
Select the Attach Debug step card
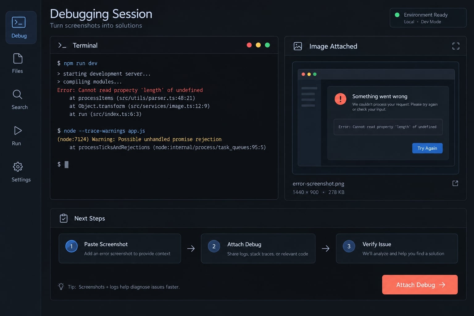(258, 248)
